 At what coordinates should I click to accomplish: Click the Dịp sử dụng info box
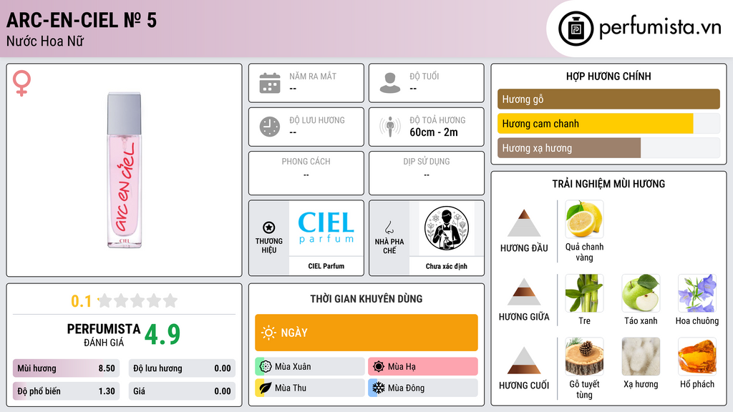pos(427,173)
